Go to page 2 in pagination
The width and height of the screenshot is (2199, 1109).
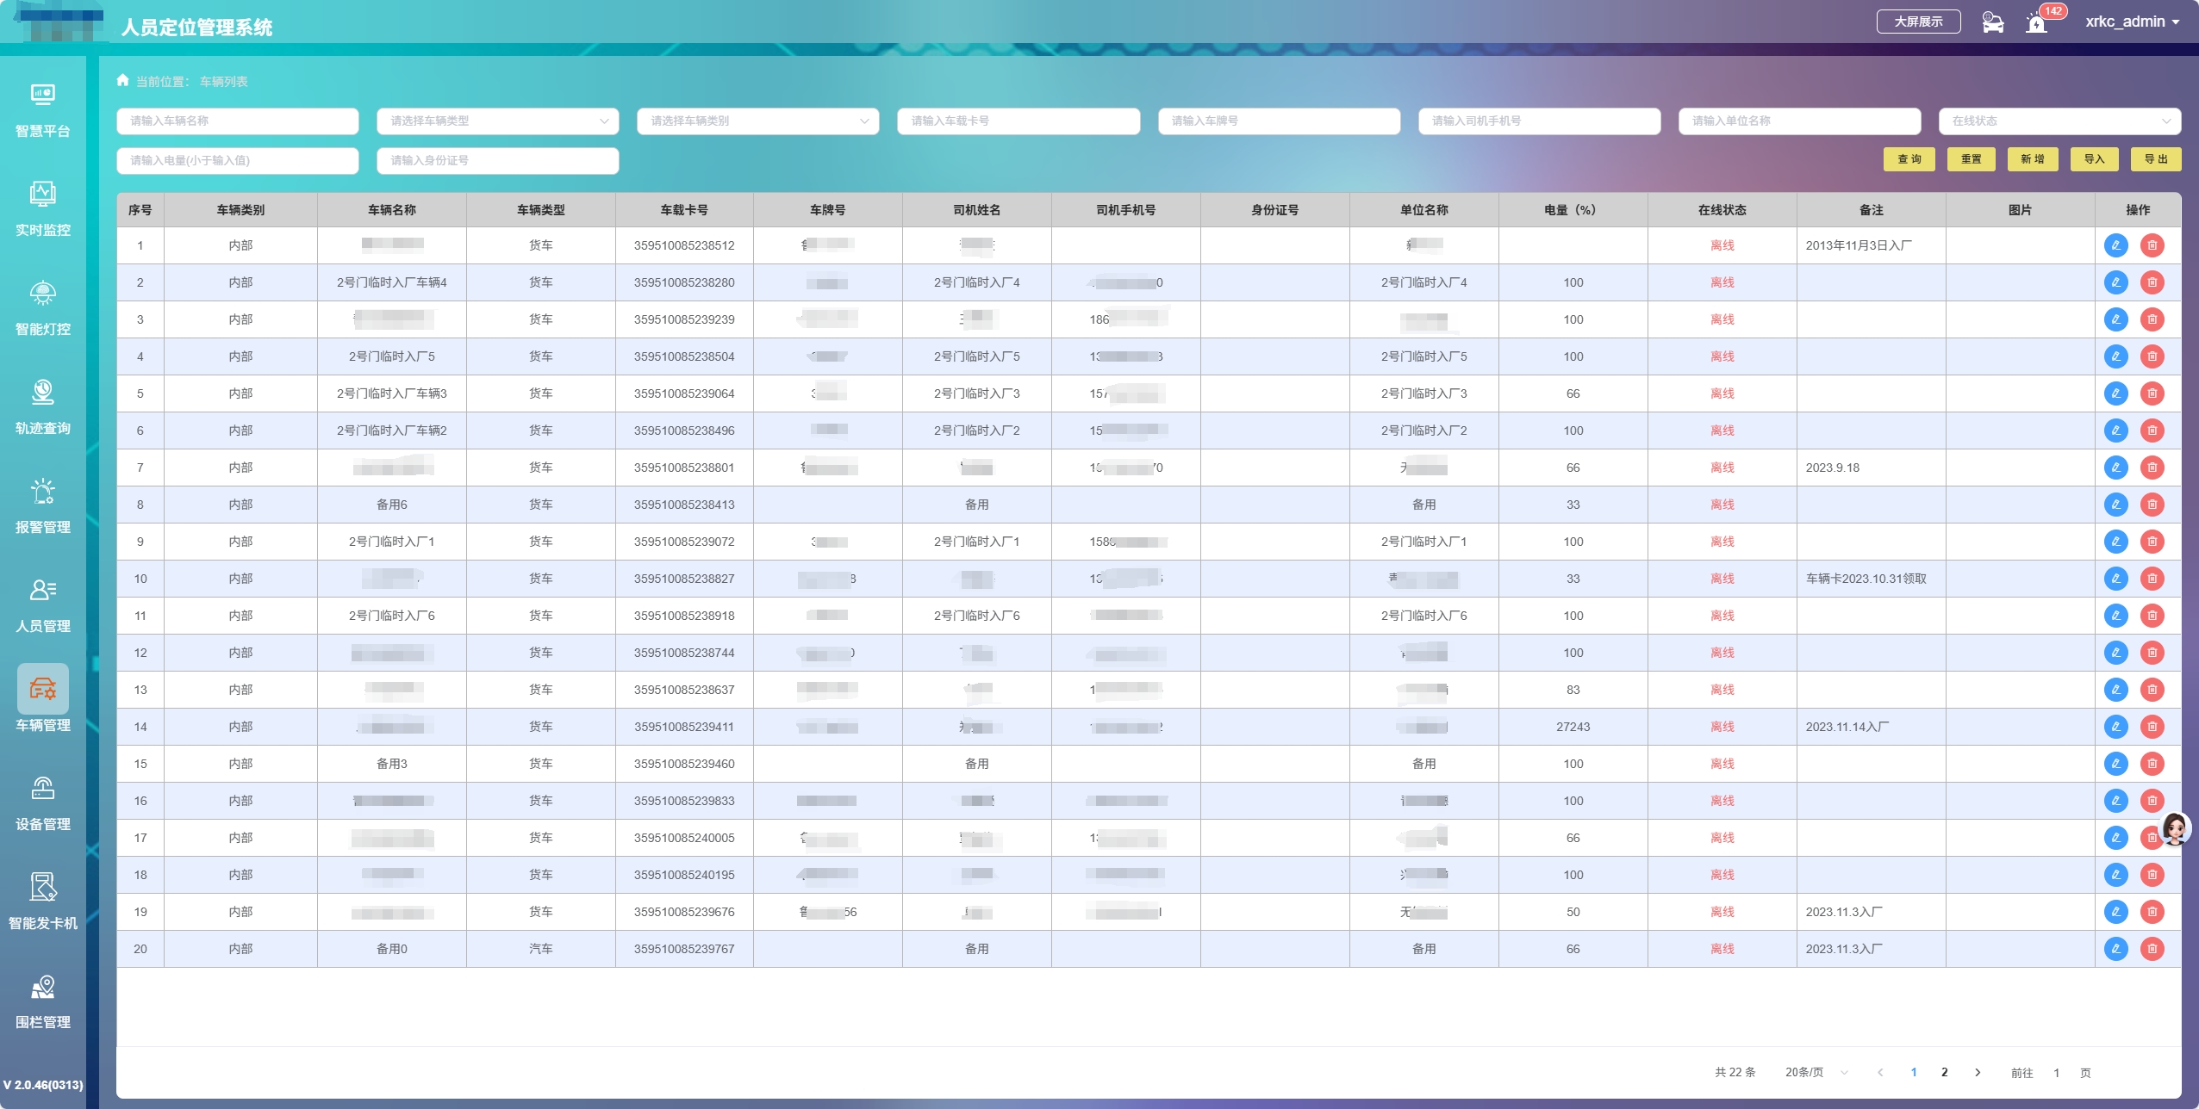coord(1944,1072)
